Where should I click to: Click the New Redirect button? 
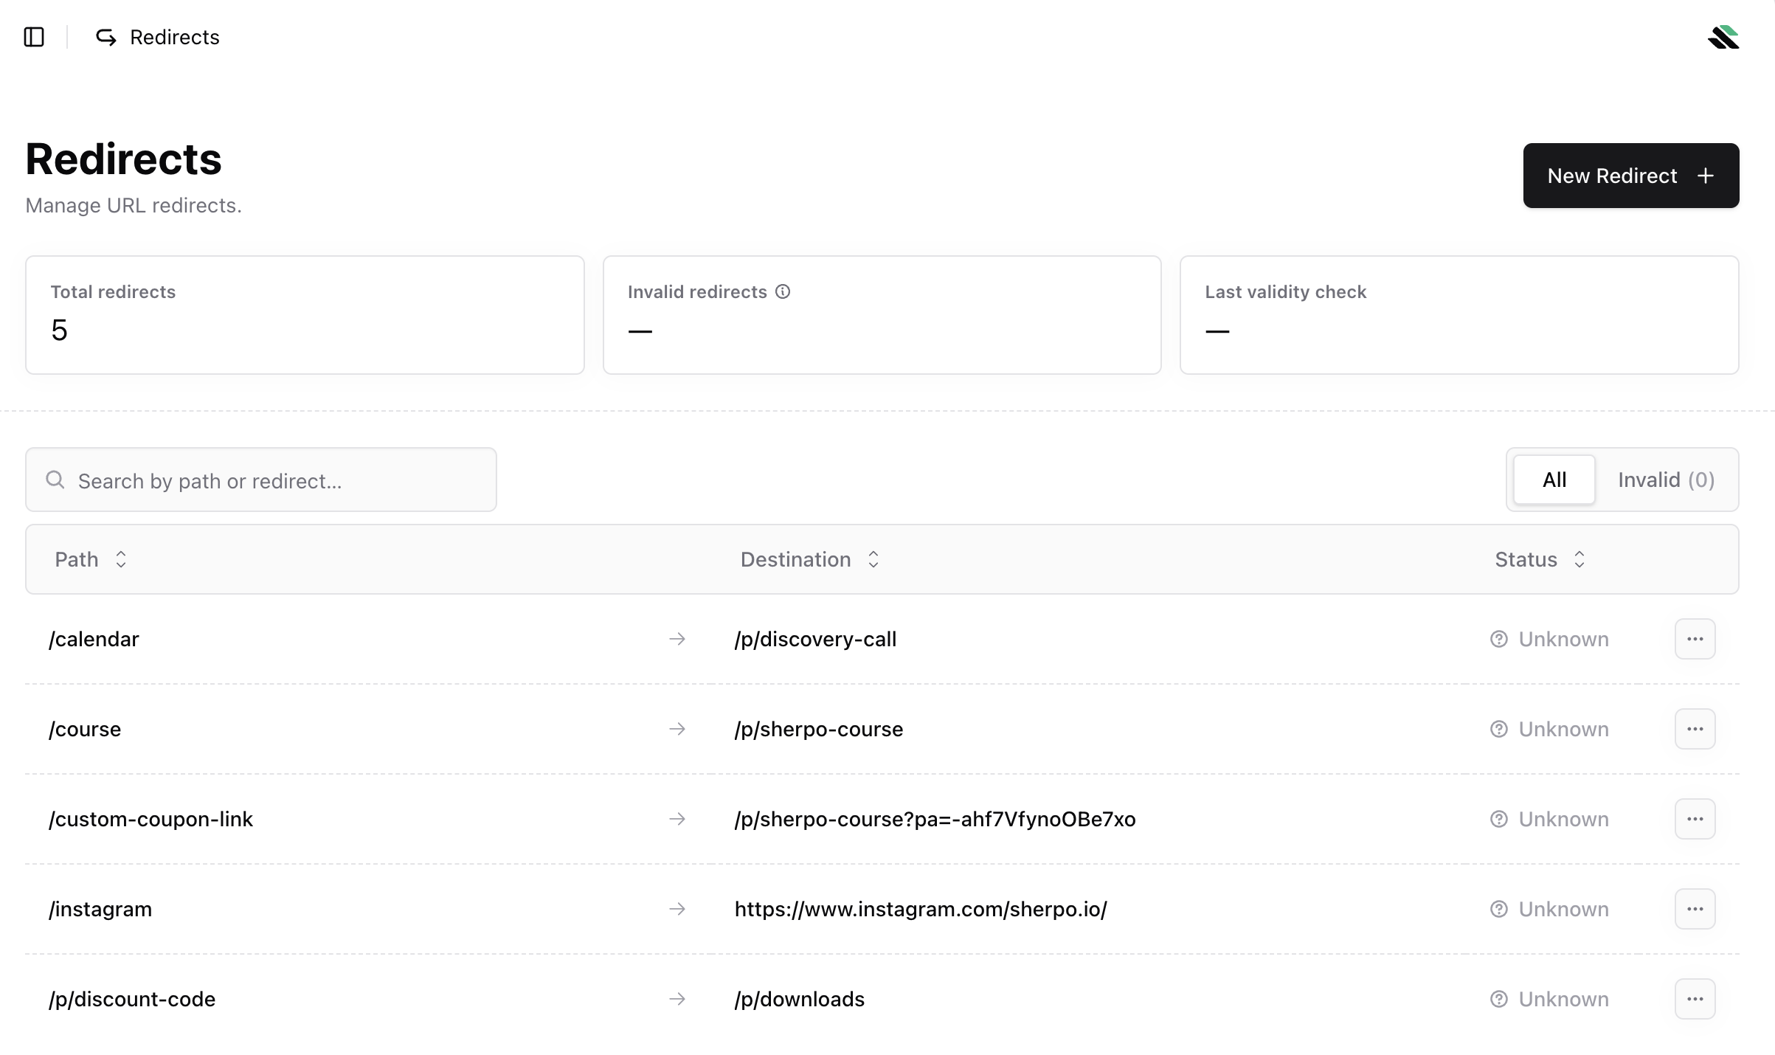[1630, 176]
